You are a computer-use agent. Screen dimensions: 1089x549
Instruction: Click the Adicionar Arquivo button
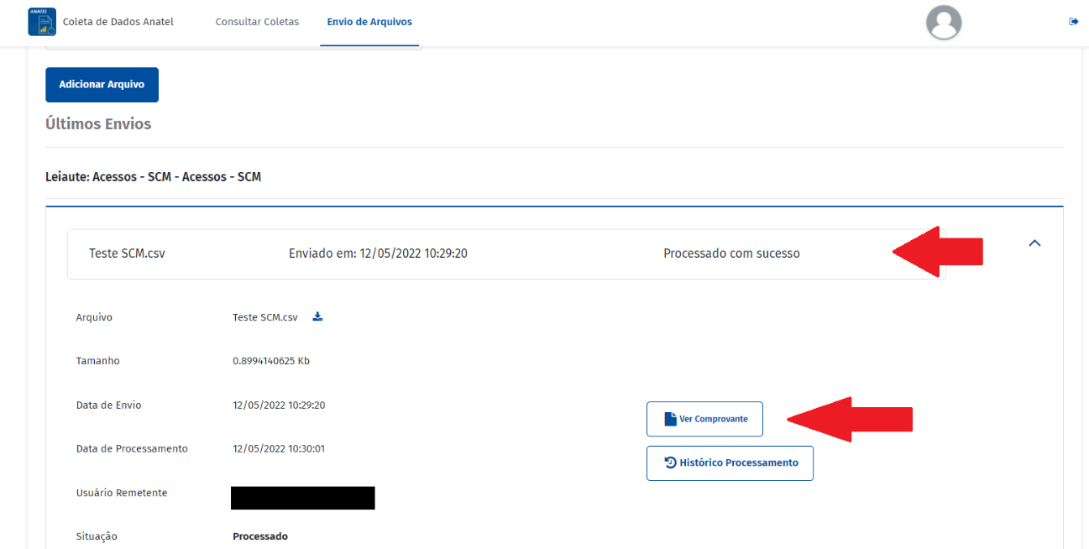[102, 85]
